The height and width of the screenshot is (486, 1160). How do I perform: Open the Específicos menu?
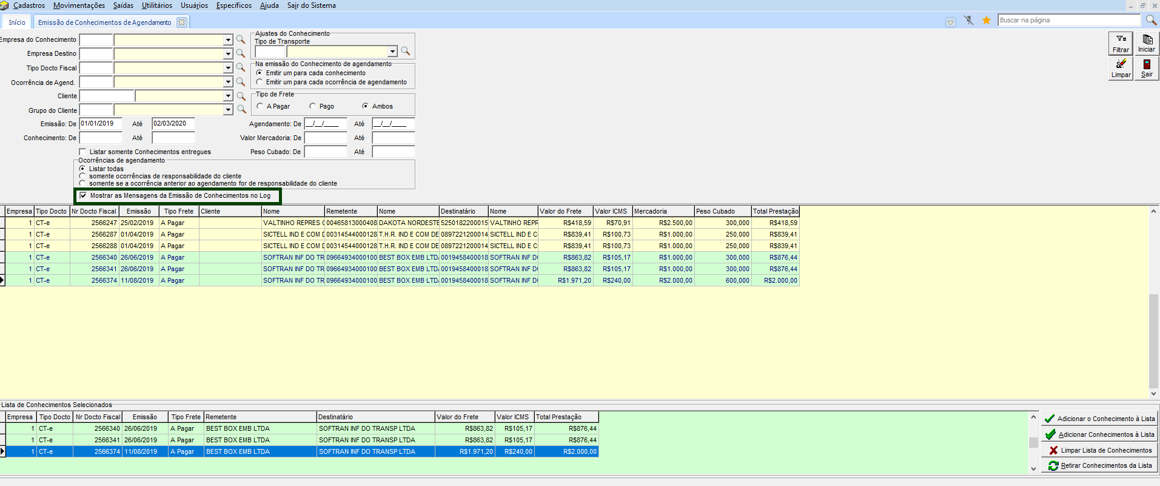pyautogui.click(x=234, y=5)
